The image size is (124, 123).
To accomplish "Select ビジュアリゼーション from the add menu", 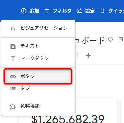I will pyautogui.click(x=38, y=28).
